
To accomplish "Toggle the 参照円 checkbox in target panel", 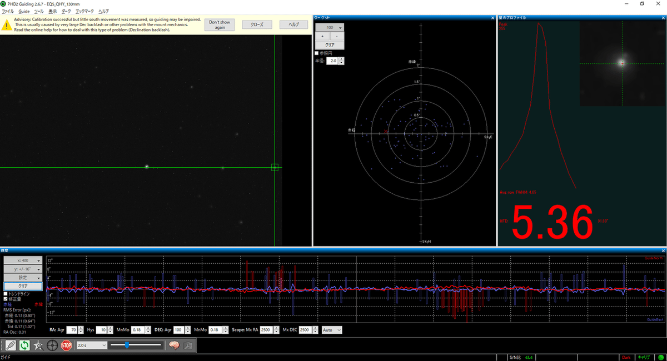I will (x=317, y=53).
